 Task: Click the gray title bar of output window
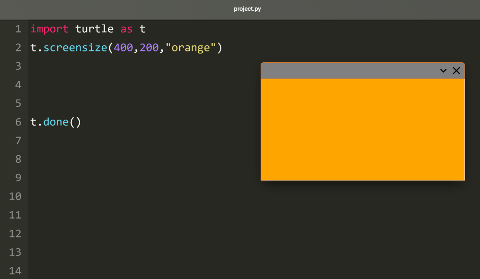[x=349, y=71]
